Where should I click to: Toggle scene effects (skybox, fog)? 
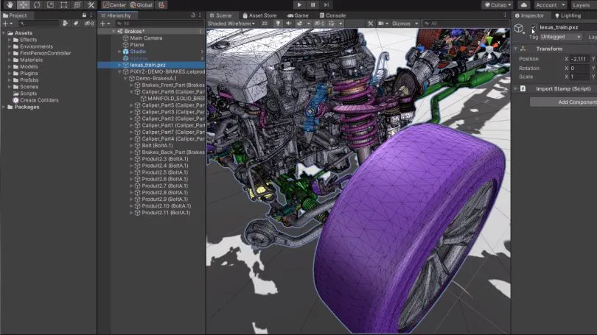pos(300,24)
